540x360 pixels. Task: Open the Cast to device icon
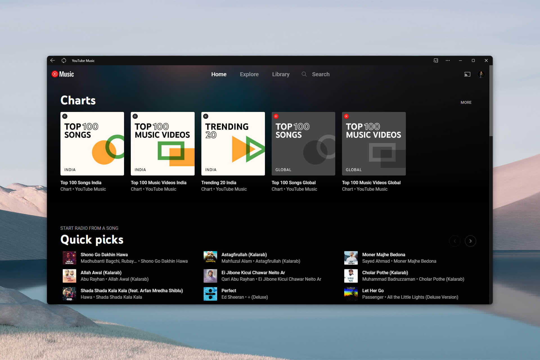point(467,74)
